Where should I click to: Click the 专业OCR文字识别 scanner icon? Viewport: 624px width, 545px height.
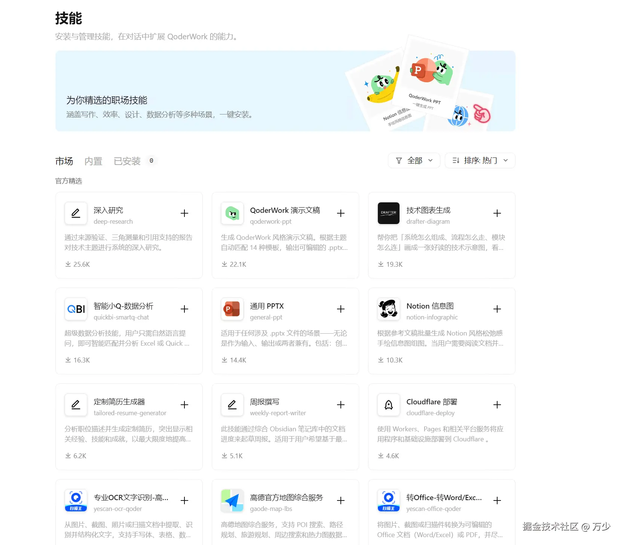[76, 500]
